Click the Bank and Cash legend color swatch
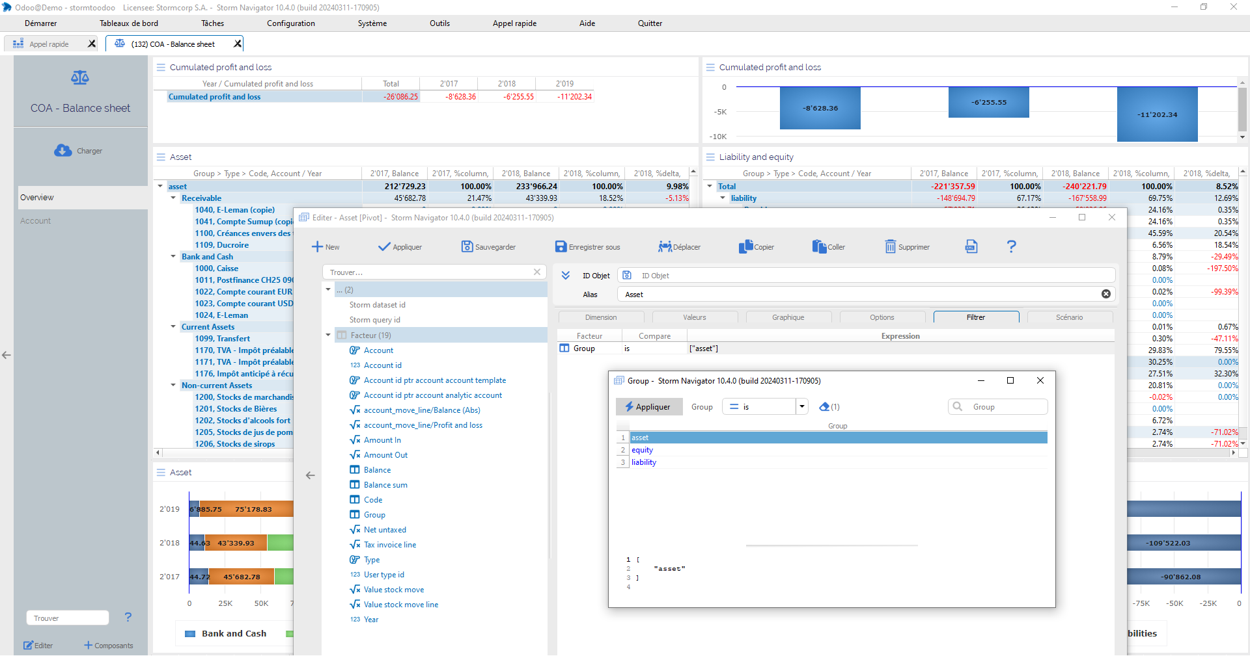Image resolution: width=1250 pixels, height=656 pixels. [190, 634]
